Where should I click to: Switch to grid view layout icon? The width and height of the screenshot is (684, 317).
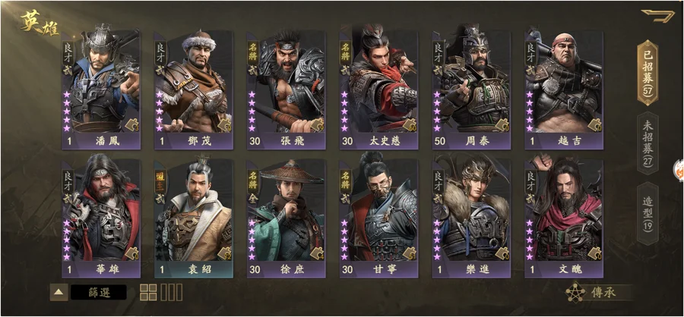[x=148, y=292]
